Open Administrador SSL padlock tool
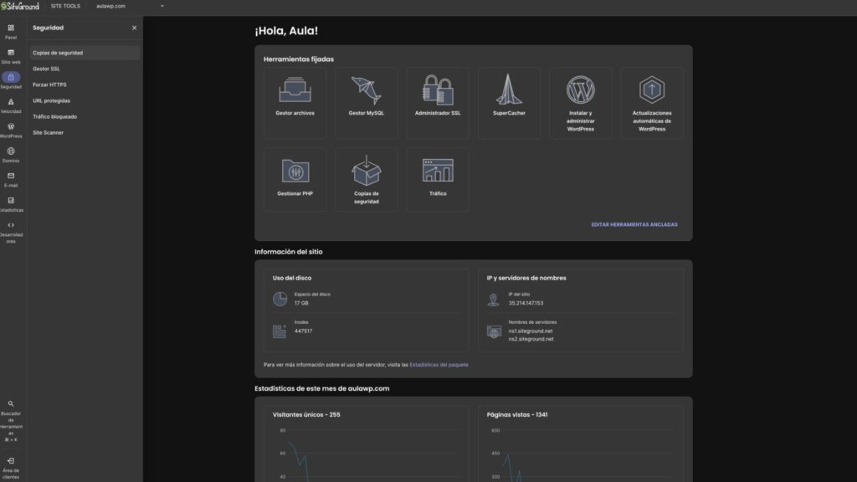Image resolution: width=857 pixels, height=482 pixels. pyautogui.click(x=438, y=103)
